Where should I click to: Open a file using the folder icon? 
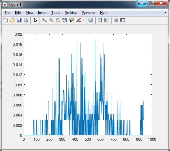(x=12, y=20)
